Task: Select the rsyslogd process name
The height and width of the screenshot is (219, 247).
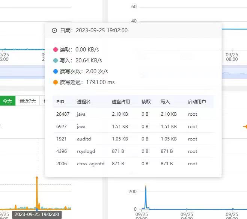Action: click(x=86, y=151)
